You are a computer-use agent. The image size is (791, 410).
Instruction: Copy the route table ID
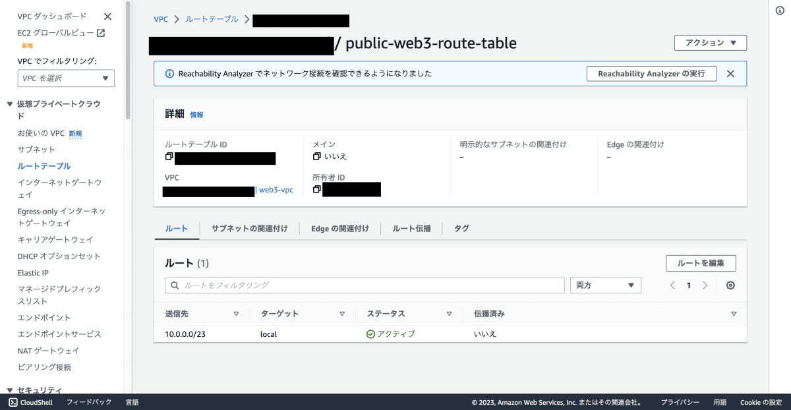[x=169, y=157]
